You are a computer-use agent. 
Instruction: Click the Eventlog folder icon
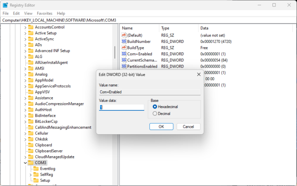36,169
